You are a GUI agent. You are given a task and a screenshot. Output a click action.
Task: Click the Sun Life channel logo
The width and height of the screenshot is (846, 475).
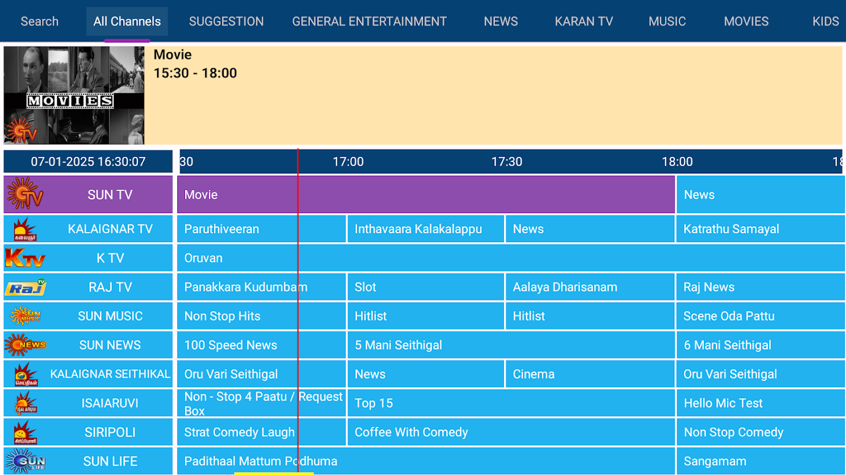pos(25,461)
